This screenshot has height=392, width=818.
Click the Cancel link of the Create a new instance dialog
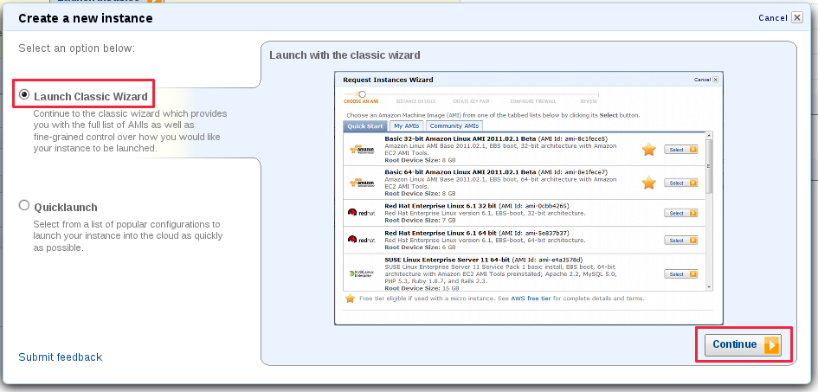773,17
